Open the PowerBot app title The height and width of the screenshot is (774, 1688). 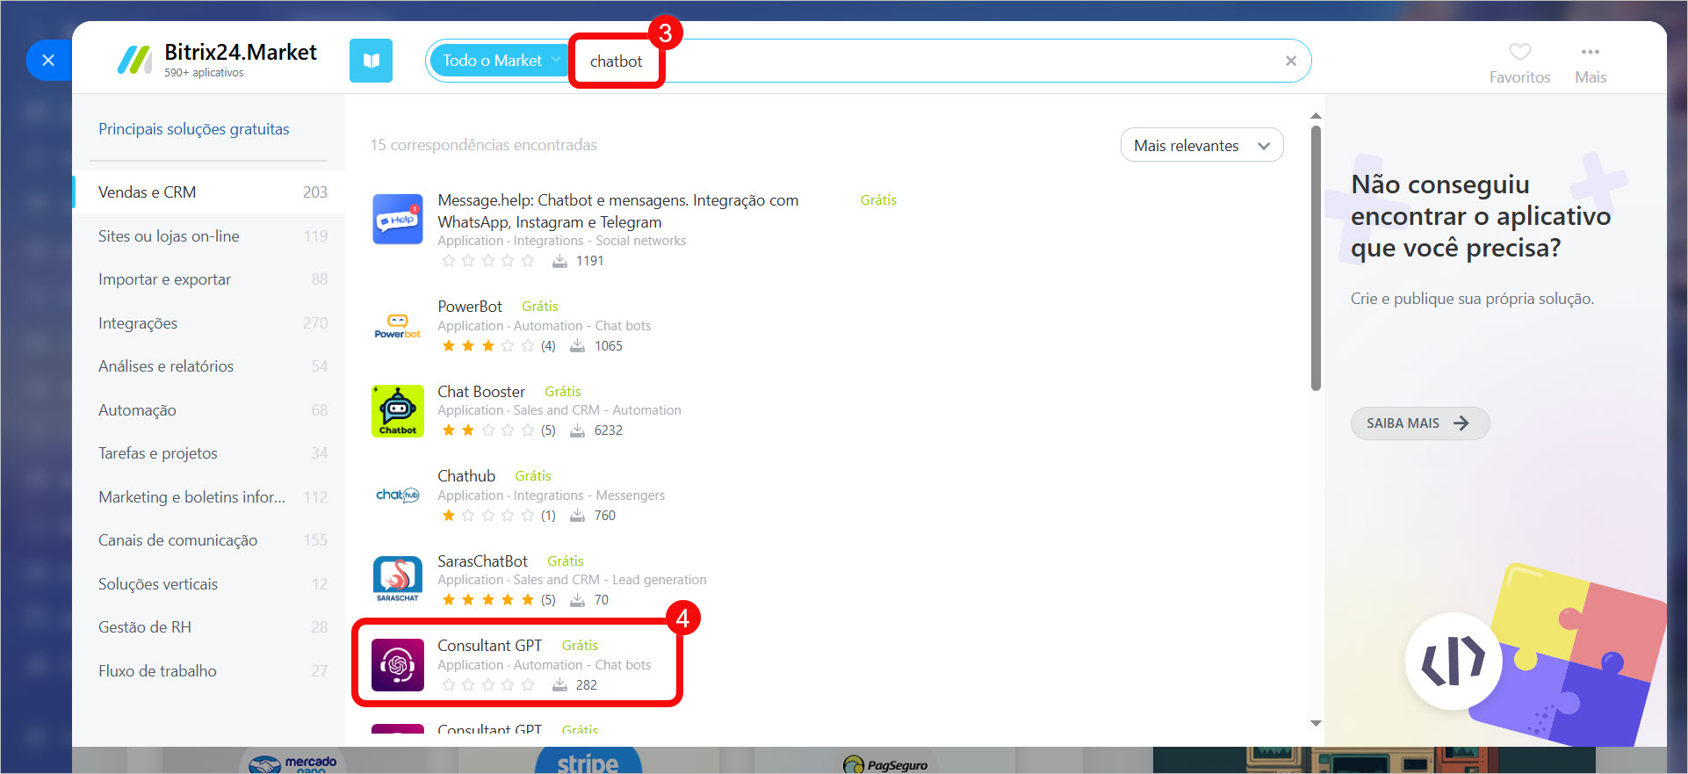tap(470, 307)
